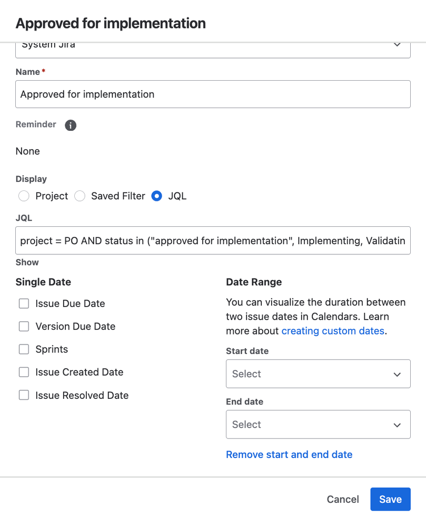This screenshot has width=426, height=527.
Task: Select the Project display radio button
Action: point(24,196)
